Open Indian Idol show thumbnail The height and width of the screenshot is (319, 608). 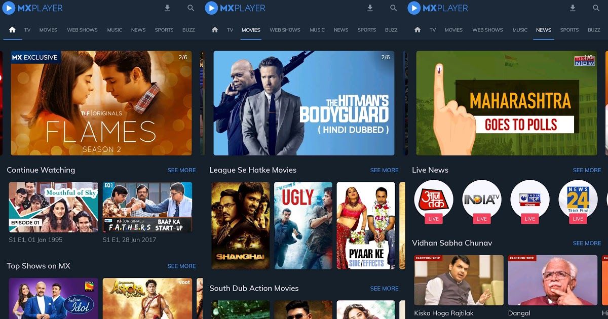pyautogui.click(x=54, y=298)
